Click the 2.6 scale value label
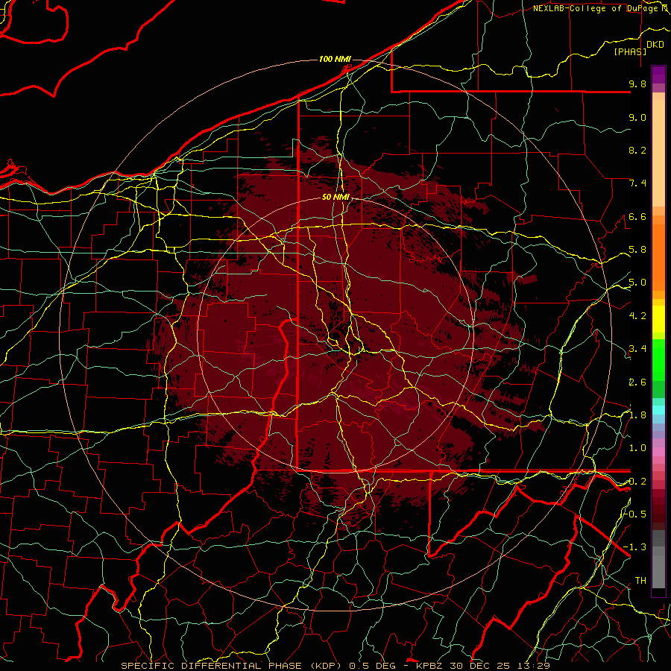 [x=637, y=382]
